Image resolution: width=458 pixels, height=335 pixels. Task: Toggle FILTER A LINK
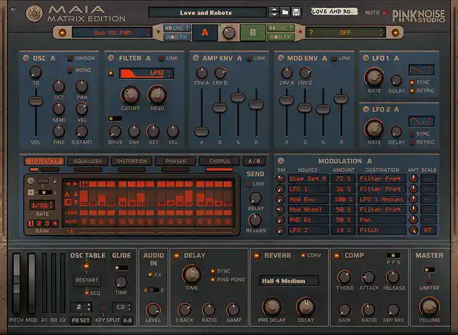[x=161, y=58]
